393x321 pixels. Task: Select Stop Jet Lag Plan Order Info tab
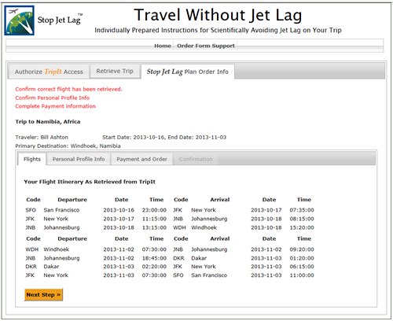188,72
